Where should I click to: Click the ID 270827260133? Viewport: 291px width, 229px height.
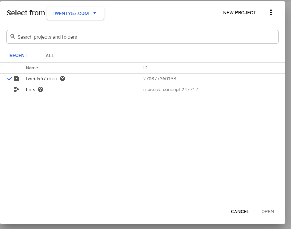coord(160,79)
